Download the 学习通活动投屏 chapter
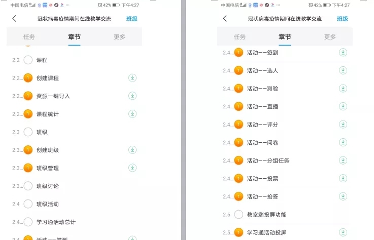374x240 pixels. pos(343,232)
